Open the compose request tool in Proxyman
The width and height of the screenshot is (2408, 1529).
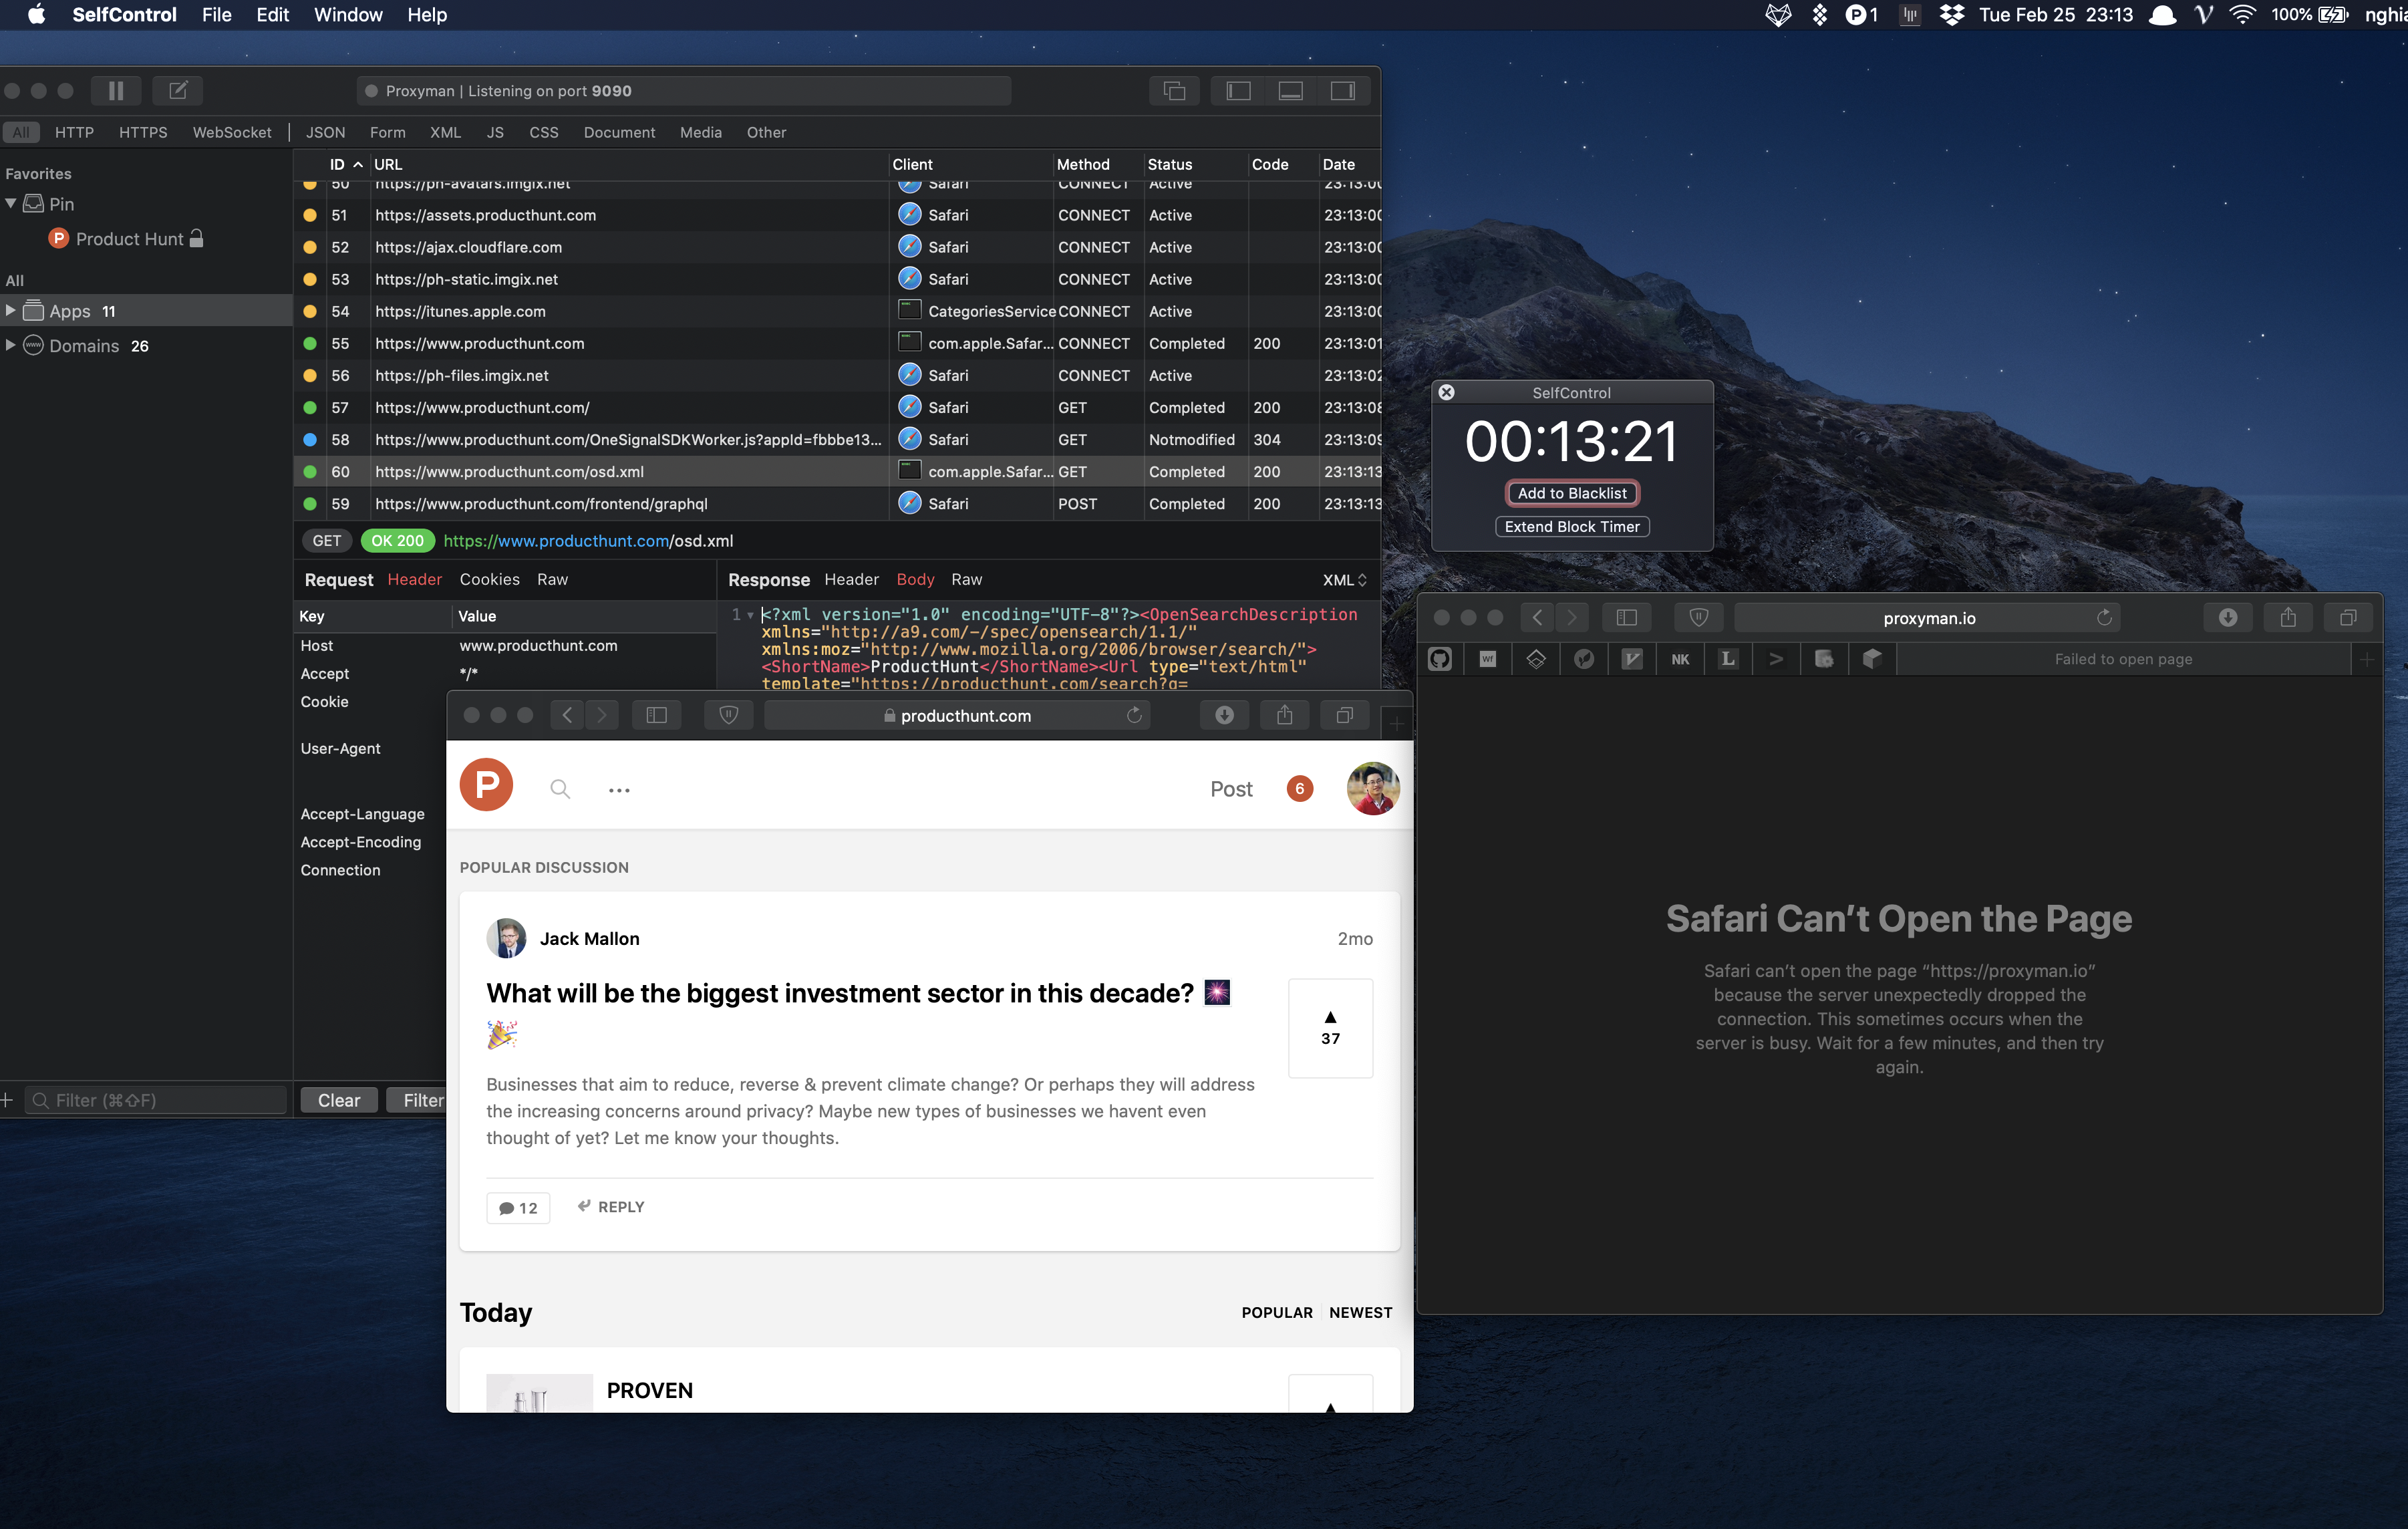178,90
